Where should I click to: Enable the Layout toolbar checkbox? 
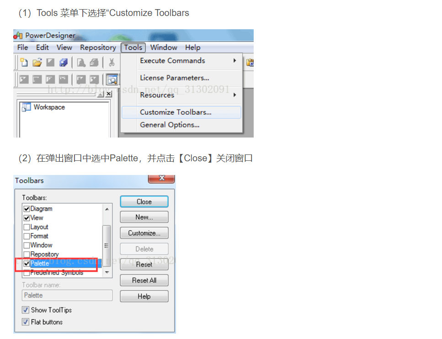click(27, 227)
